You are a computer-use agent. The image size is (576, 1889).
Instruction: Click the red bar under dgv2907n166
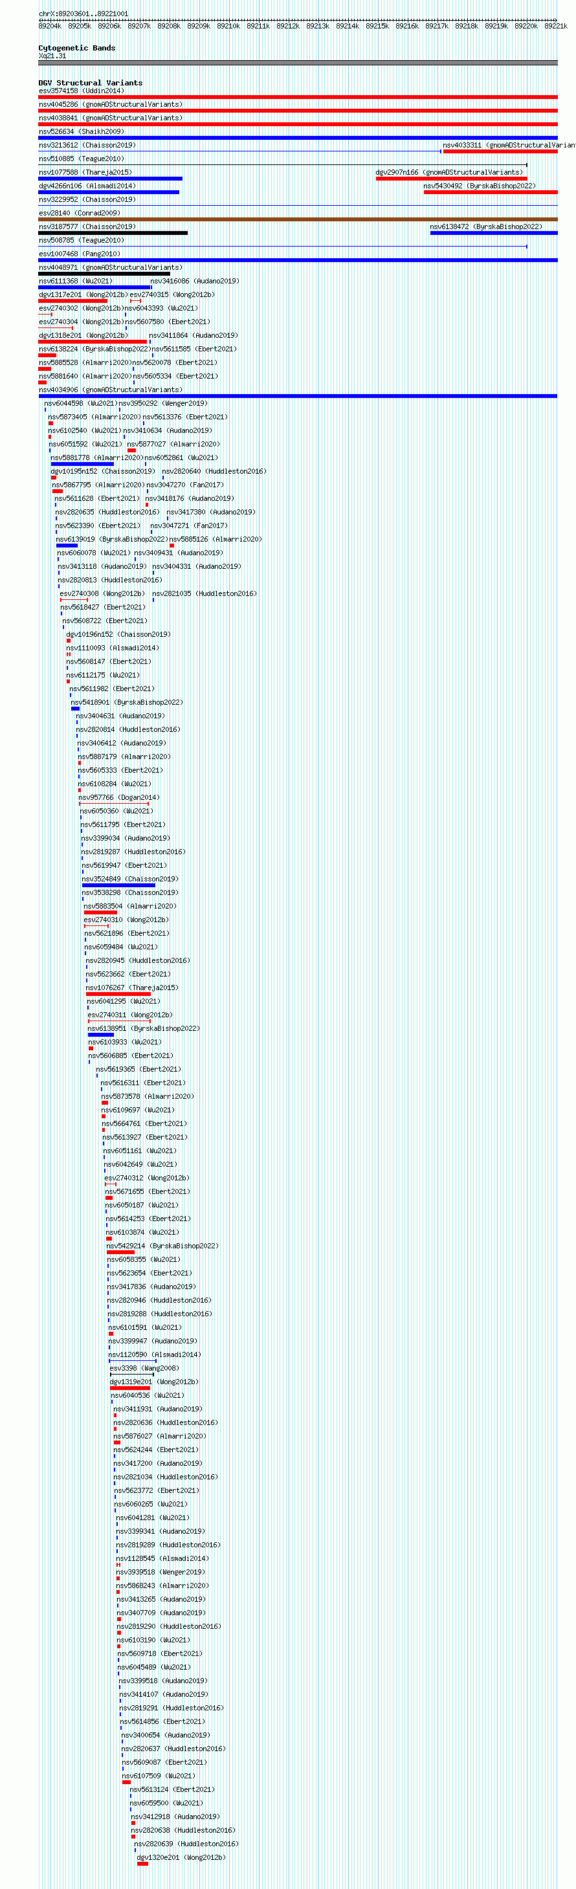click(x=451, y=178)
